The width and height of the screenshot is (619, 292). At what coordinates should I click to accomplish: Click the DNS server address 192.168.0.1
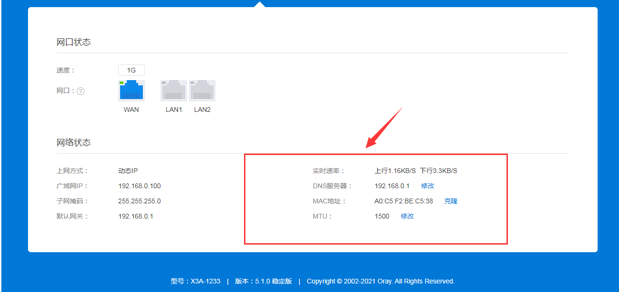pyautogui.click(x=392, y=186)
